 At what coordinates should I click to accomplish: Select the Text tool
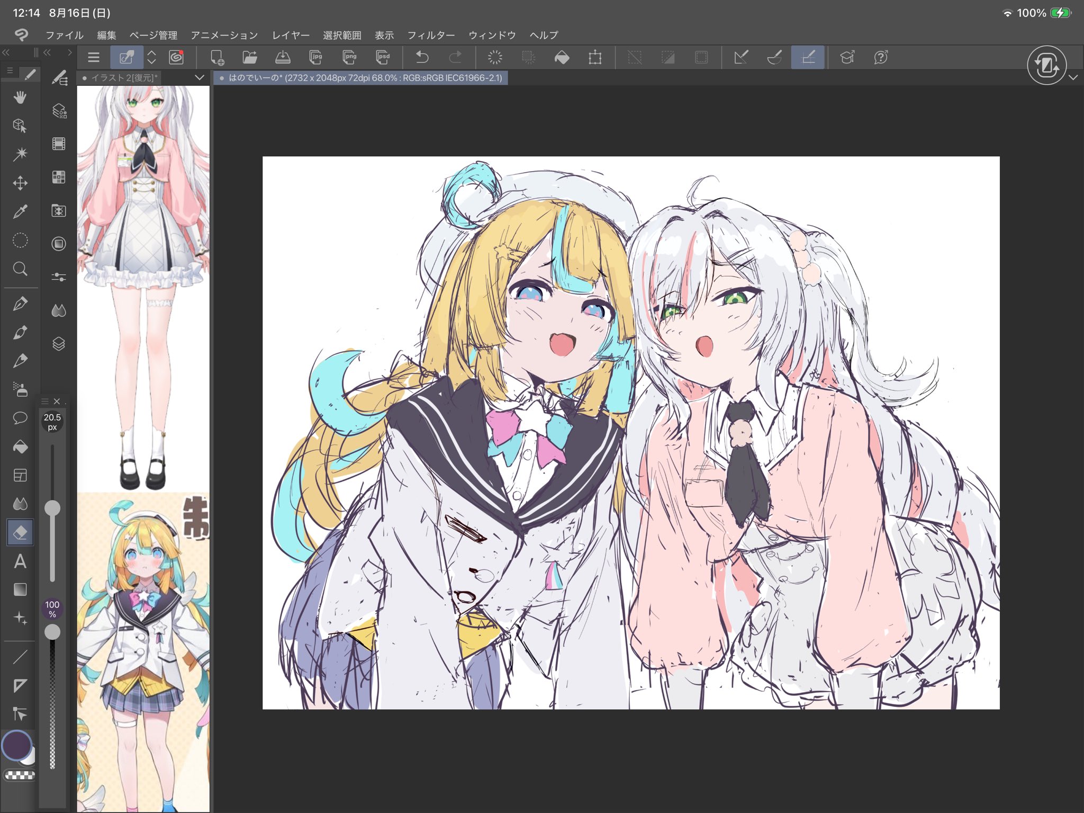(x=20, y=561)
